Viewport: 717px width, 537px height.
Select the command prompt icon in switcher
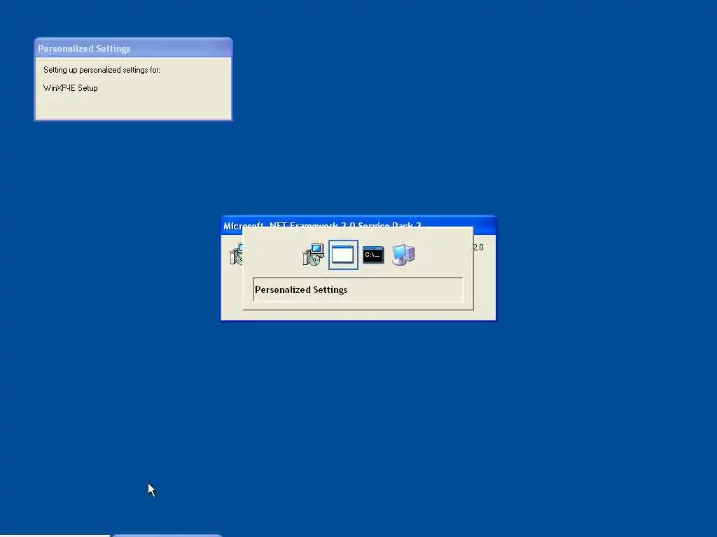click(373, 255)
